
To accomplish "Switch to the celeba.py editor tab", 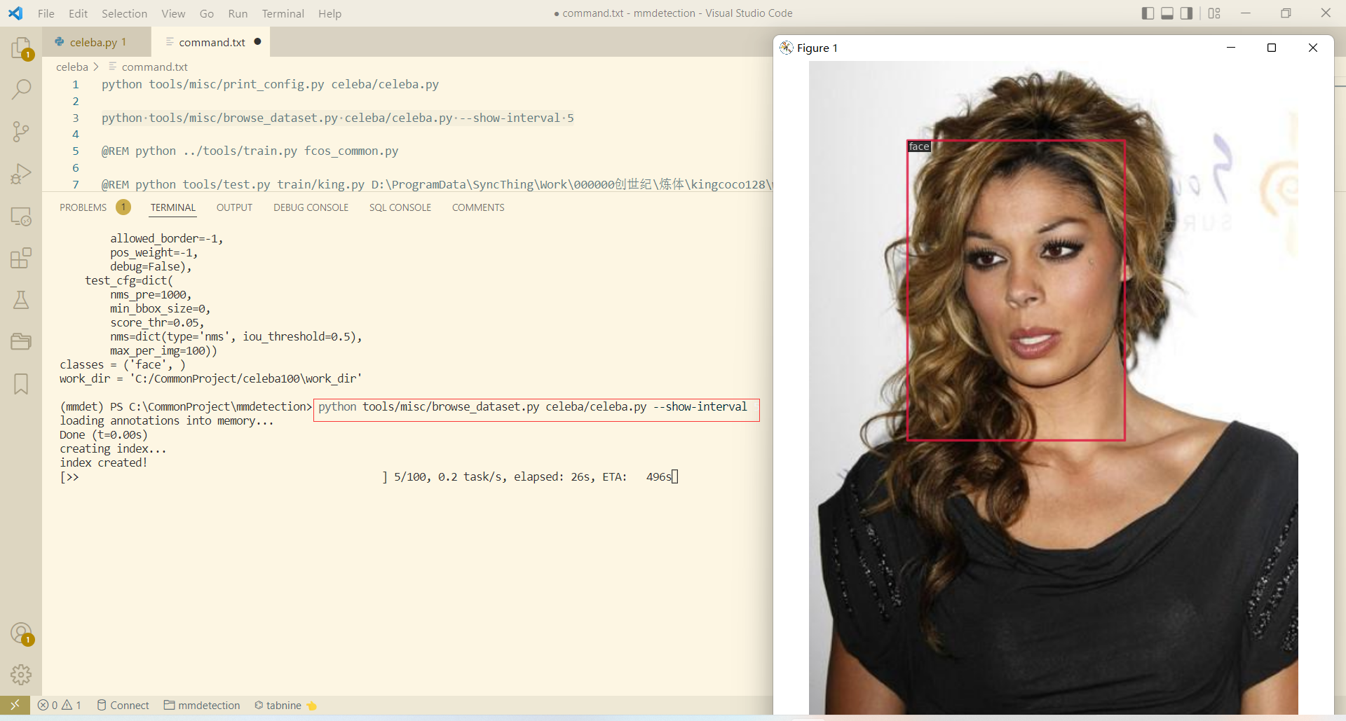I will click(x=96, y=42).
